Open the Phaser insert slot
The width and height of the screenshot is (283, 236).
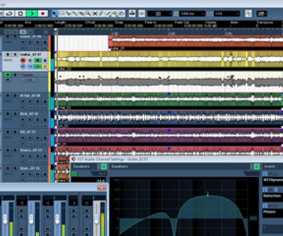point(273,213)
